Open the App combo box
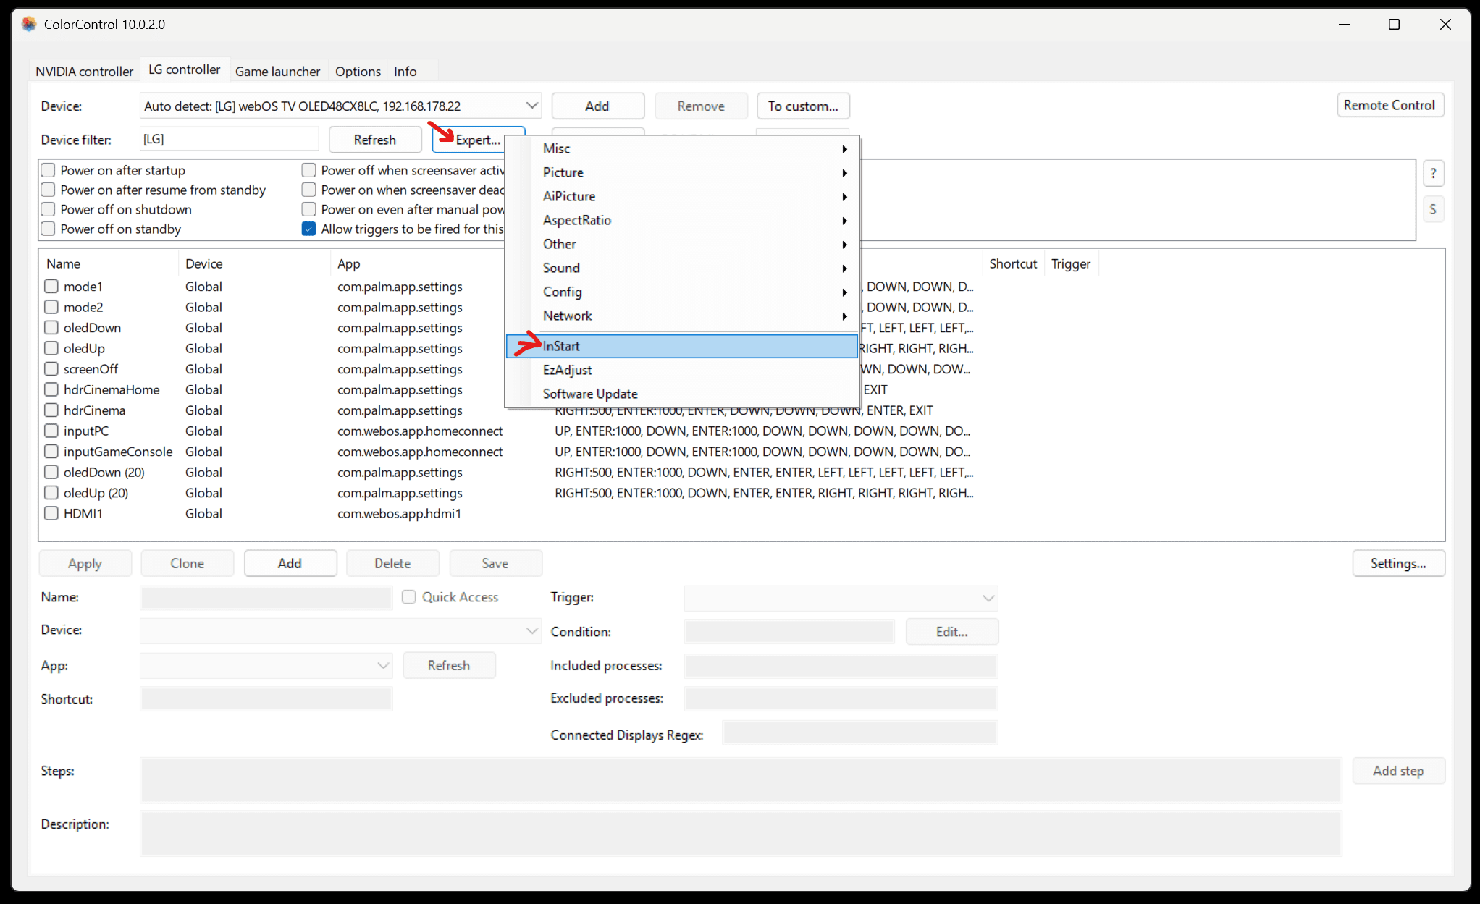 tap(266, 665)
